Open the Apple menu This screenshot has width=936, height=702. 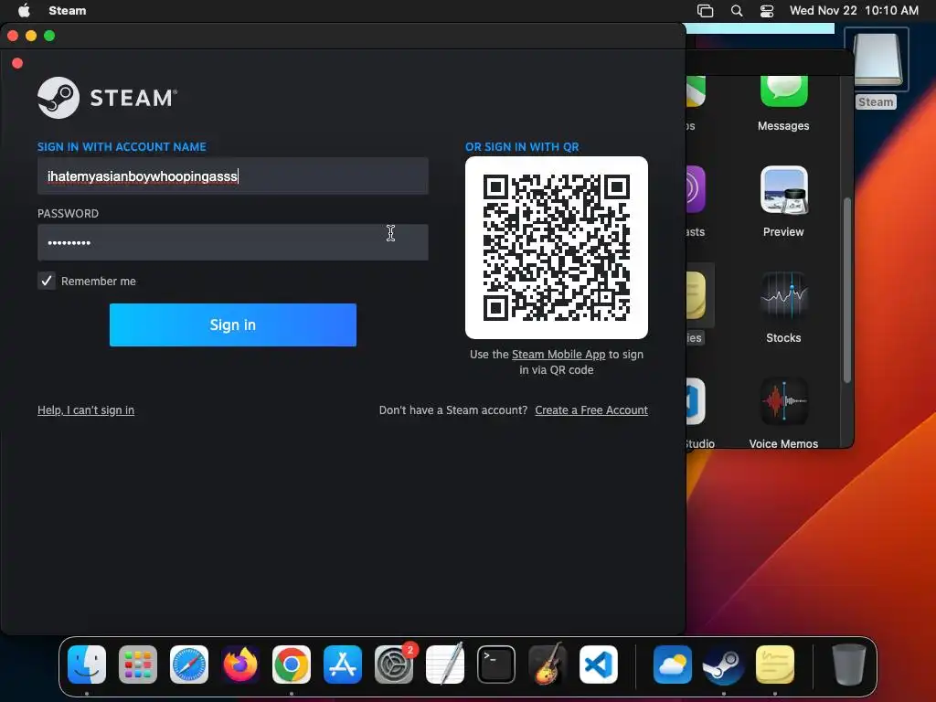click(x=24, y=10)
